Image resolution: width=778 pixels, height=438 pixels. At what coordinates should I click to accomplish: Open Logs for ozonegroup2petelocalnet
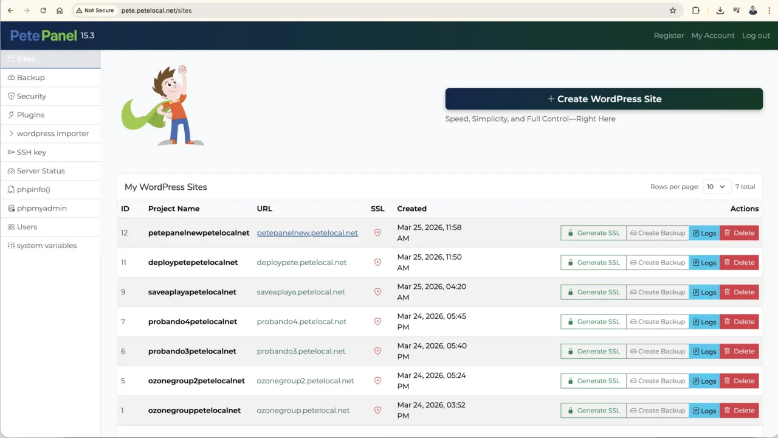(704, 381)
